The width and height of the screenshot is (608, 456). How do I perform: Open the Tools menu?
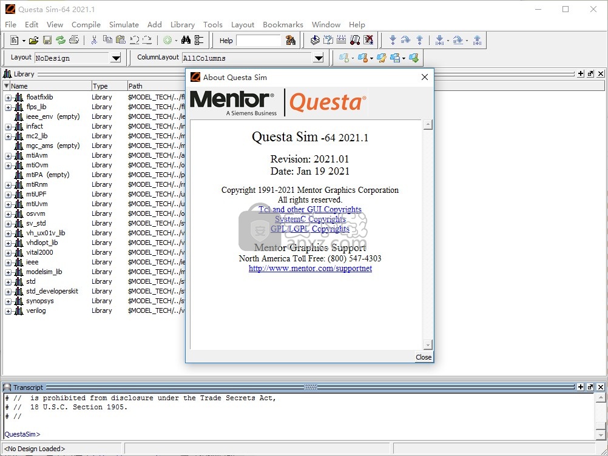(213, 24)
